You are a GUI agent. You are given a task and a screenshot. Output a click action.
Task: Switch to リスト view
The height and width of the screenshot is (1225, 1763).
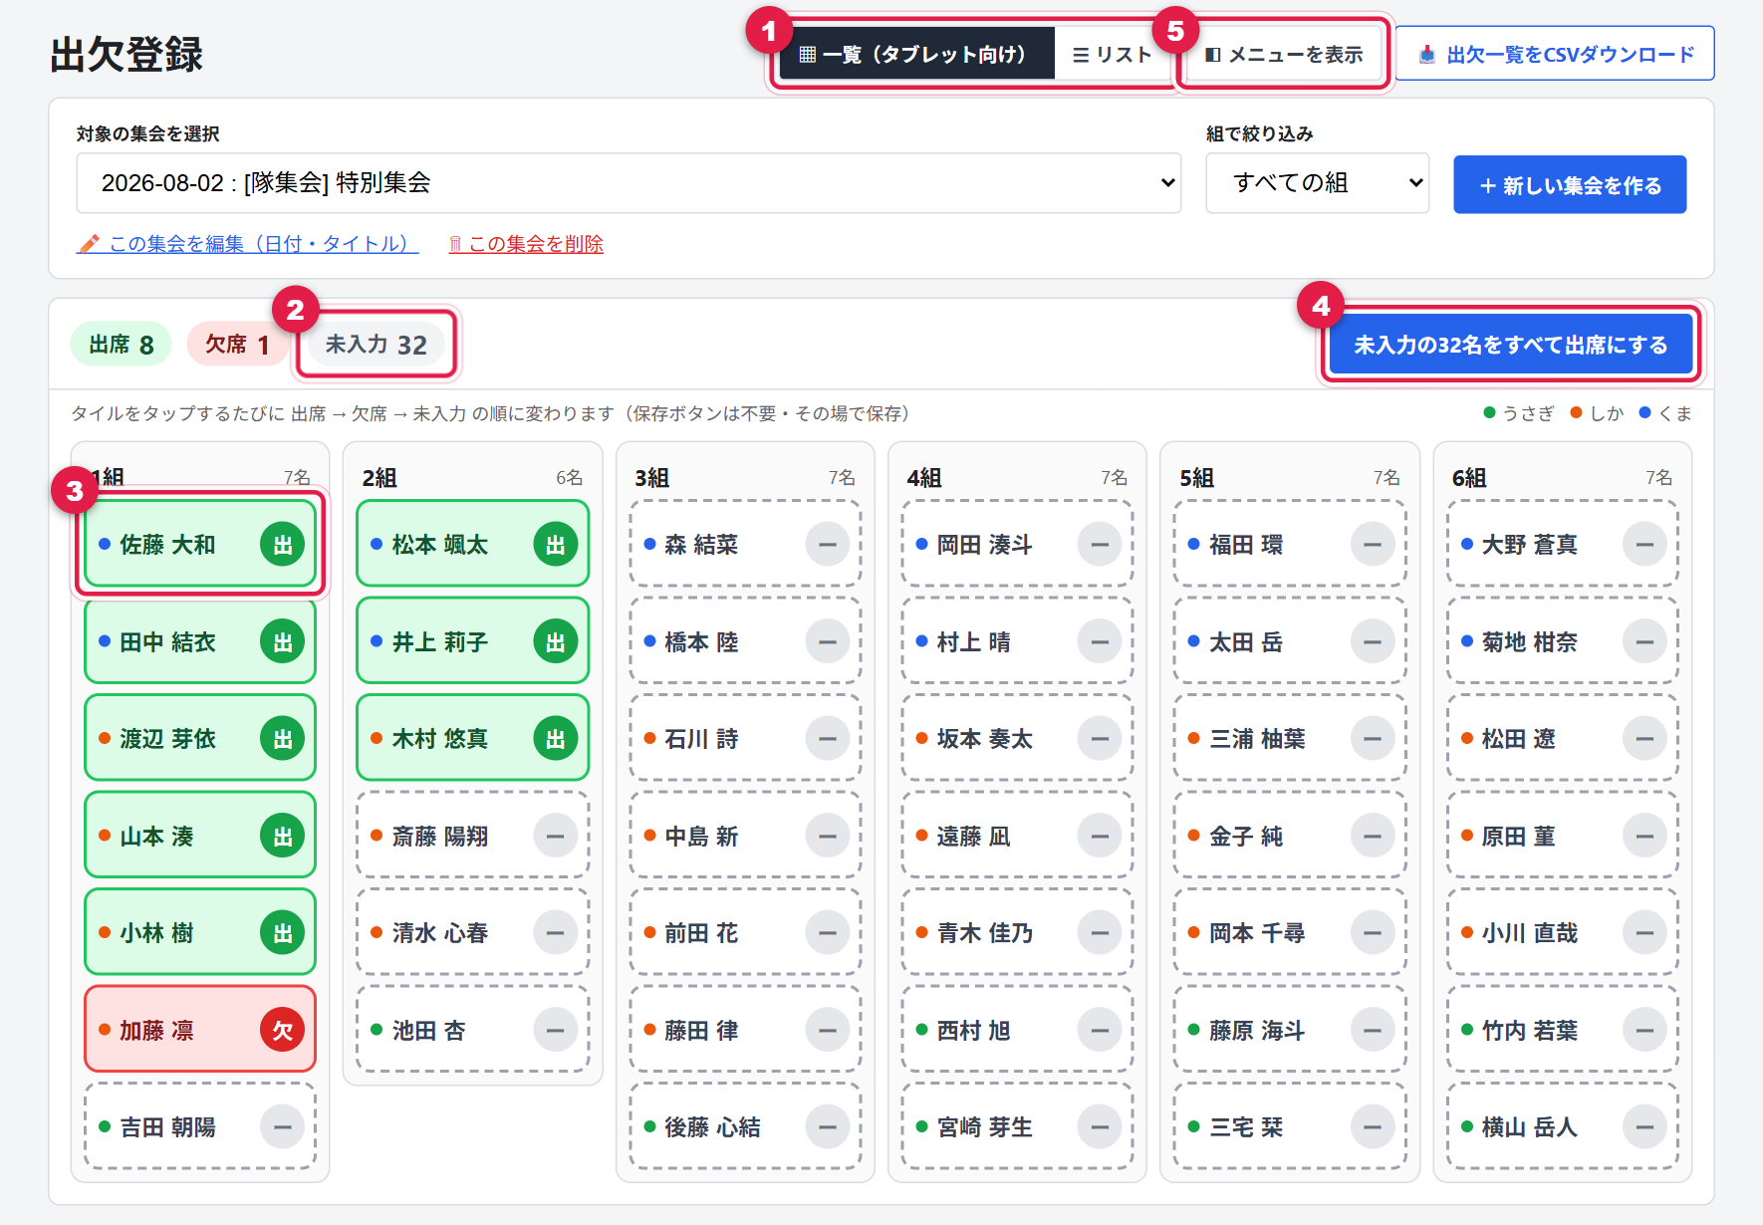click(1113, 54)
